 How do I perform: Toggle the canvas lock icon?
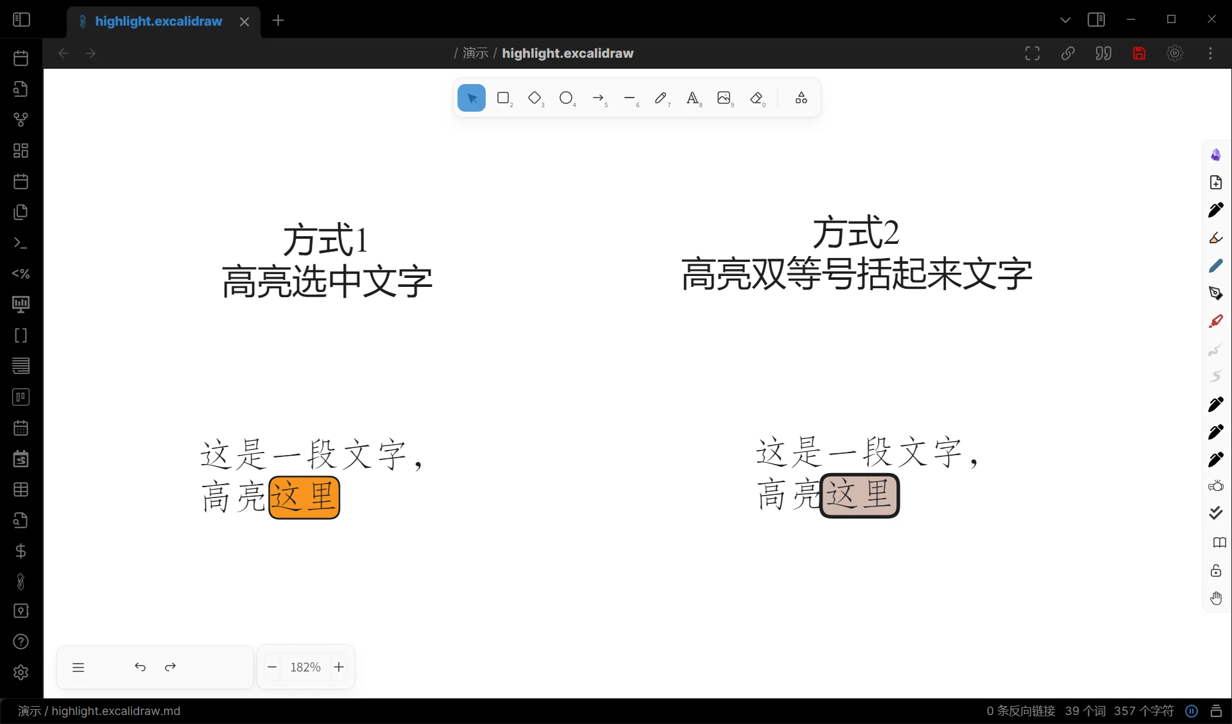(x=1216, y=571)
